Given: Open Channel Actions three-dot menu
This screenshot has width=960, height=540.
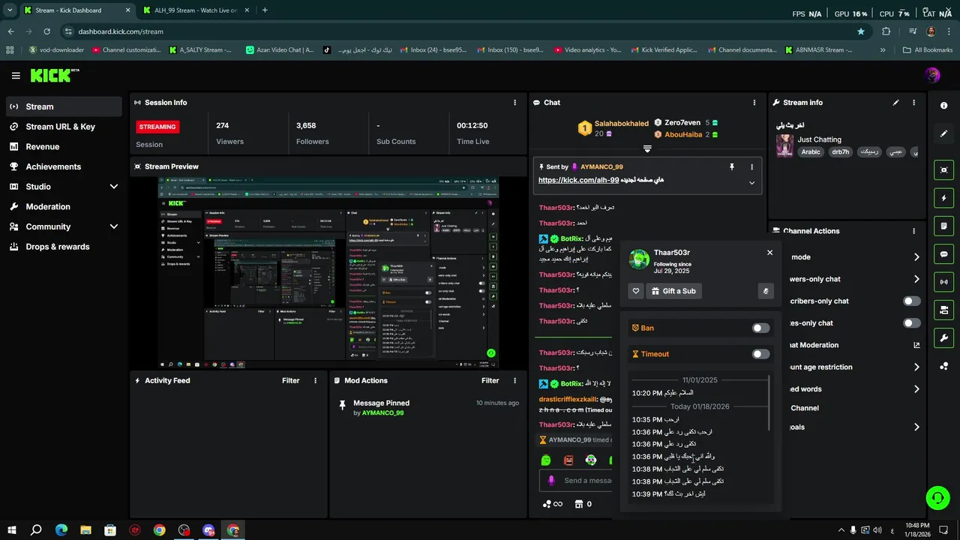Looking at the screenshot, I should [913, 231].
